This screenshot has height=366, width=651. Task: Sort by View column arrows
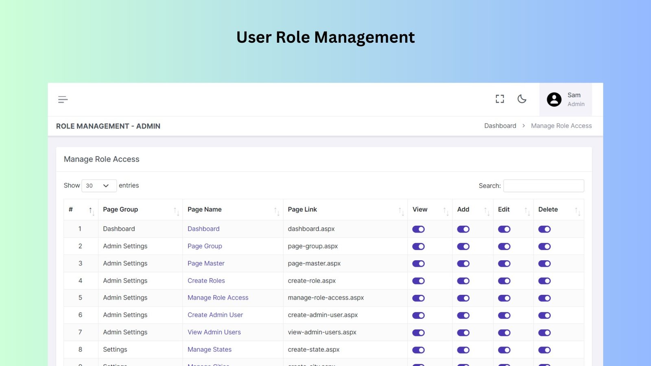[446, 211]
